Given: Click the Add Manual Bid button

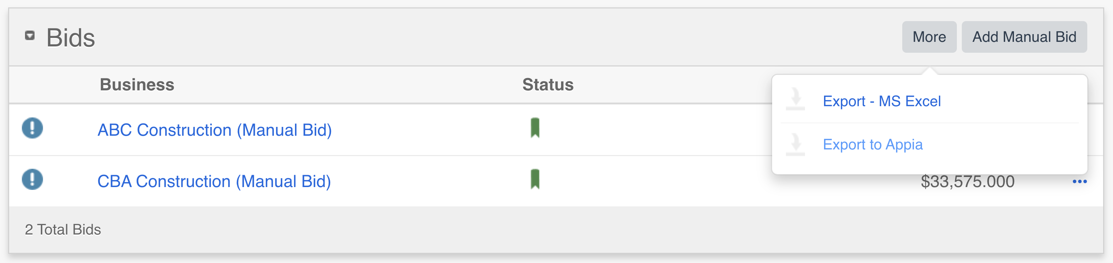Looking at the screenshot, I should [x=1023, y=37].
